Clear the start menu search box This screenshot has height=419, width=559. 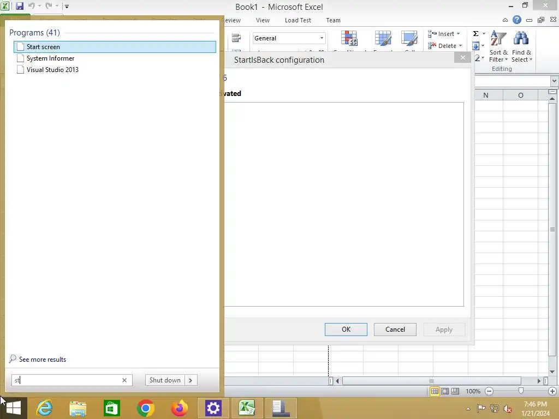(x=124, y=380)
